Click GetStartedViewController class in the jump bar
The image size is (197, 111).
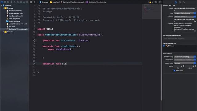pyautogui.click(x=96, y=2)
